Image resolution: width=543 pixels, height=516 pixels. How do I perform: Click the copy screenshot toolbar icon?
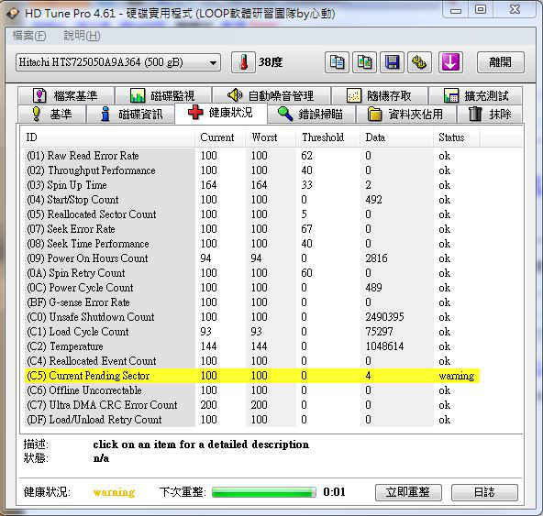[364, 62]
